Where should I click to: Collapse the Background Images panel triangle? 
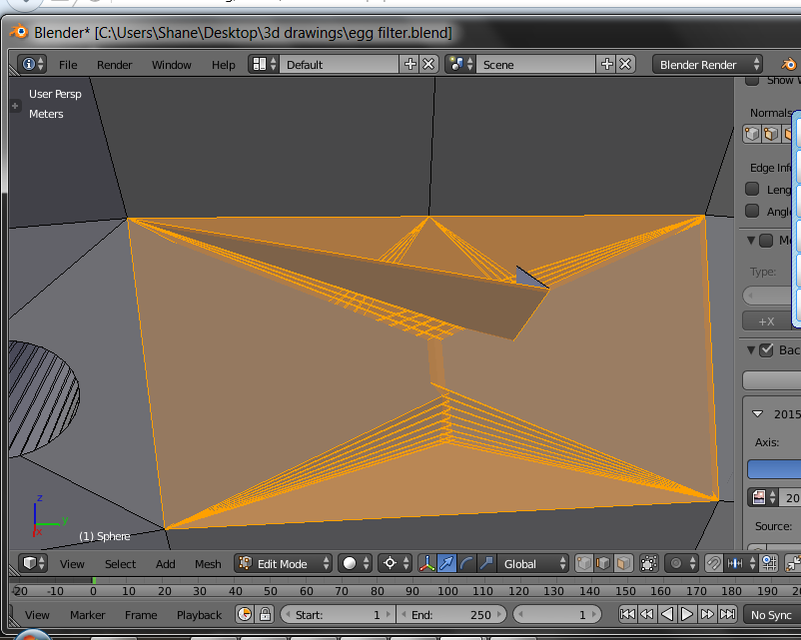(x=751, y=349)
